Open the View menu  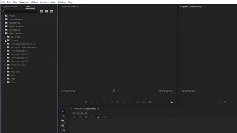pyautogui.click(x=53, y=2)
